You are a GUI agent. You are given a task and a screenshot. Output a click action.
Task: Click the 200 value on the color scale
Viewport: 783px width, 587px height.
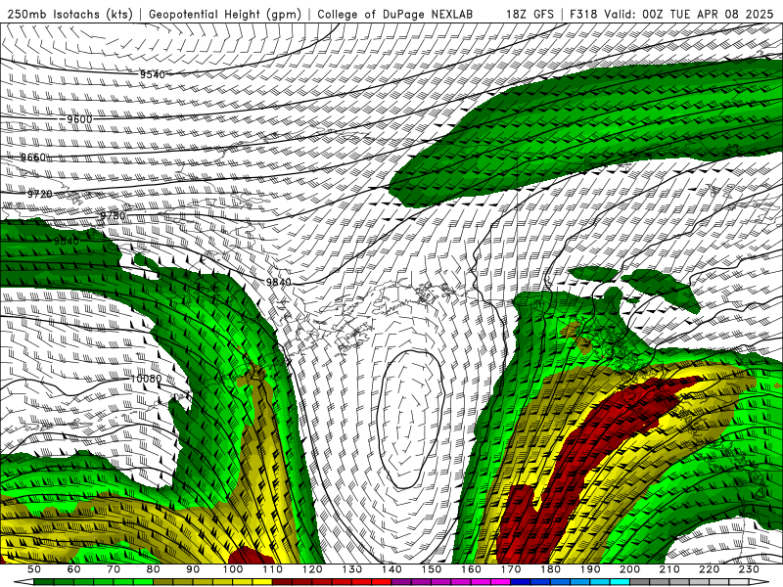click(x=630, y=569)
